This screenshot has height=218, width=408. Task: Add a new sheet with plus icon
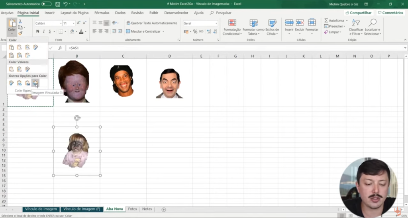pos(164,209)
